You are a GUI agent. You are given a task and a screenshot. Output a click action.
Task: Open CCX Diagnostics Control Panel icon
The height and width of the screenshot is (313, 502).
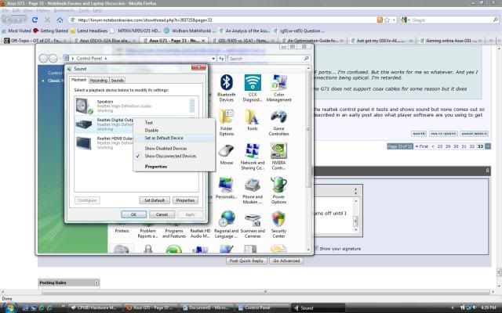[253, 88]
